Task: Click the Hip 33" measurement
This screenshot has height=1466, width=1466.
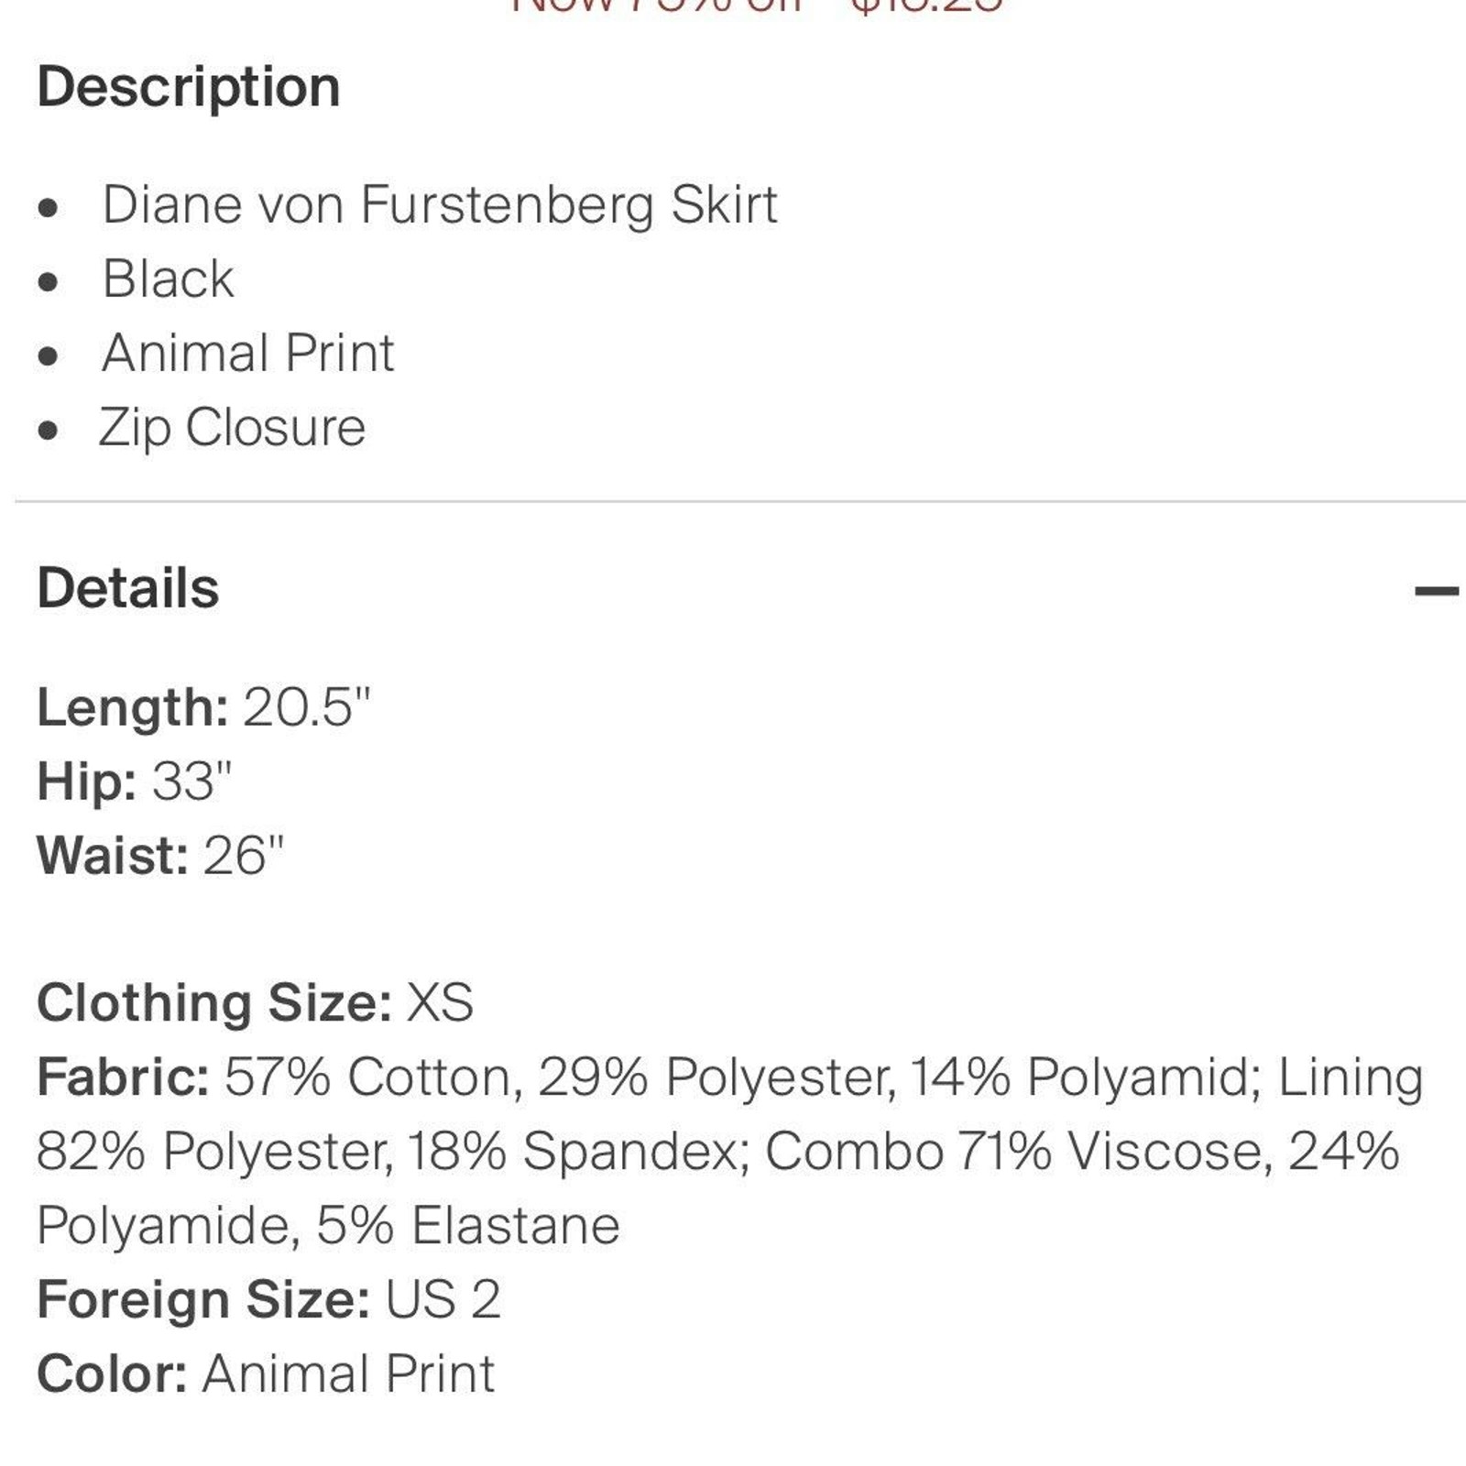Action: coord(135,782)
